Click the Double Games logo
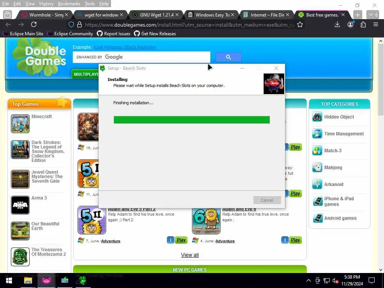384x288 pixels. pos(40,57)
